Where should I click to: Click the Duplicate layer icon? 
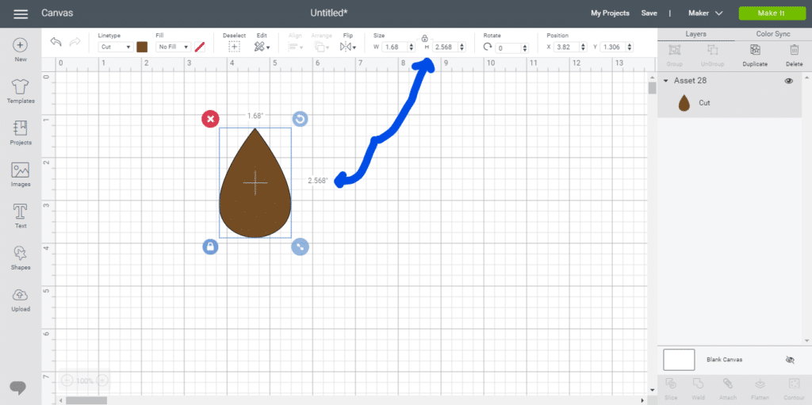coord(755,50)
